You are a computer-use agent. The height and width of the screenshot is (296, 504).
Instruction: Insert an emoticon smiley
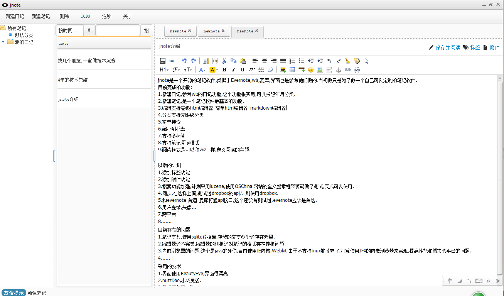(311, 70)
